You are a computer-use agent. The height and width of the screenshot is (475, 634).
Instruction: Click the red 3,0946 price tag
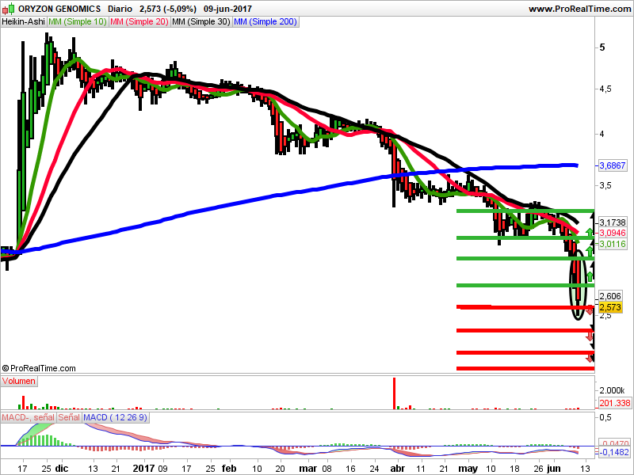[x=613, y=233]
